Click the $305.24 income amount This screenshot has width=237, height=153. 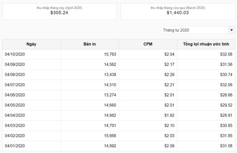(x=59, y=13)
